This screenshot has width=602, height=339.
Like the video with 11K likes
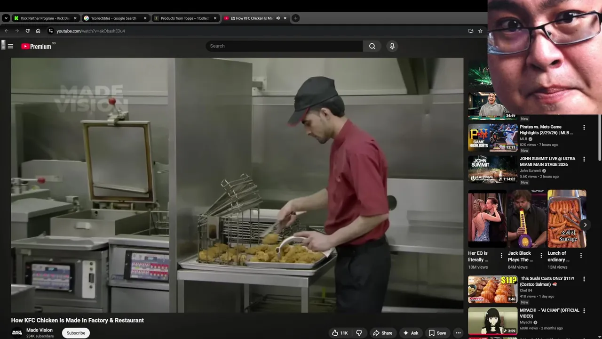point(340,333)
